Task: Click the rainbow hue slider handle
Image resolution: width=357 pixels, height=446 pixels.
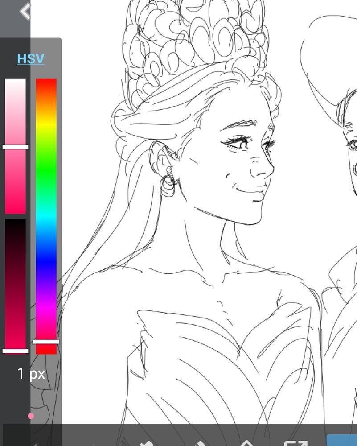Action: click(x=46, y=342)
